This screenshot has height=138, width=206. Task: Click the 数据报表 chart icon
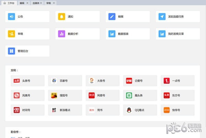tap(112, 34)
